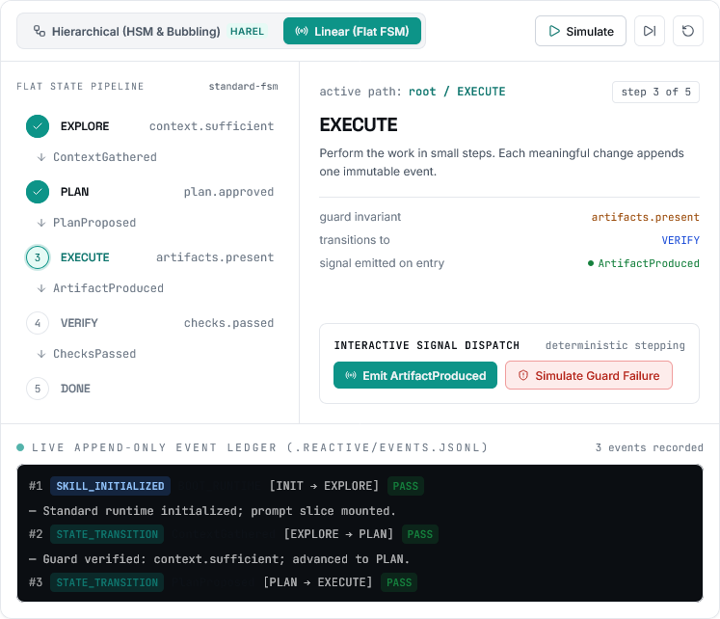
Task: Click the EXPLORE state label
Action: (85, 126)
